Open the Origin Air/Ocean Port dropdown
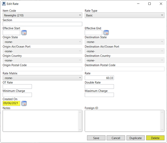This screenshot has width=167, height=143. 42,51
